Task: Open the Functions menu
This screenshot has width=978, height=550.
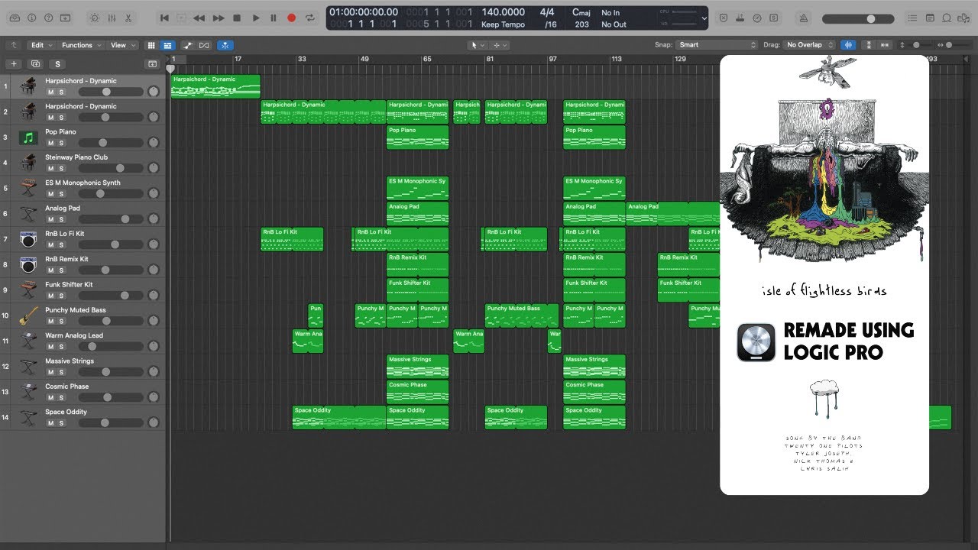Action: pos(80,45)
